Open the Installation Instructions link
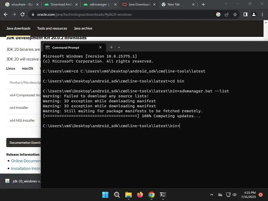This screenshot has width=268, height=201. (x=26, y=168)
